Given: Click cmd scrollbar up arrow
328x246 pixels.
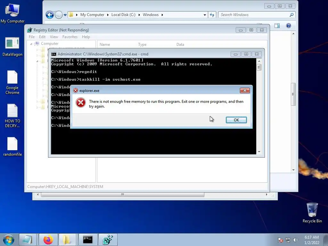Looking at the screenshot, I should (259, 61).
